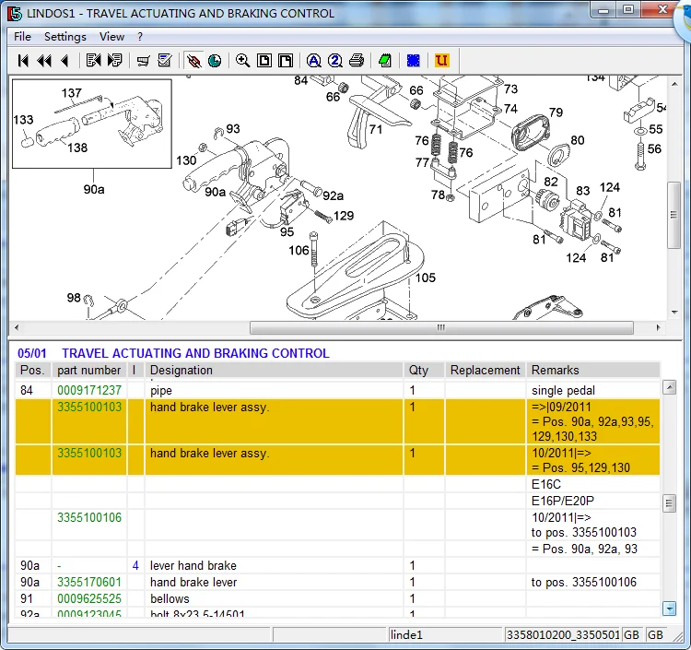The width and height of the screenshot is (691, 650).
Task: Click the Pos. column header
Action: pos(32,370)
